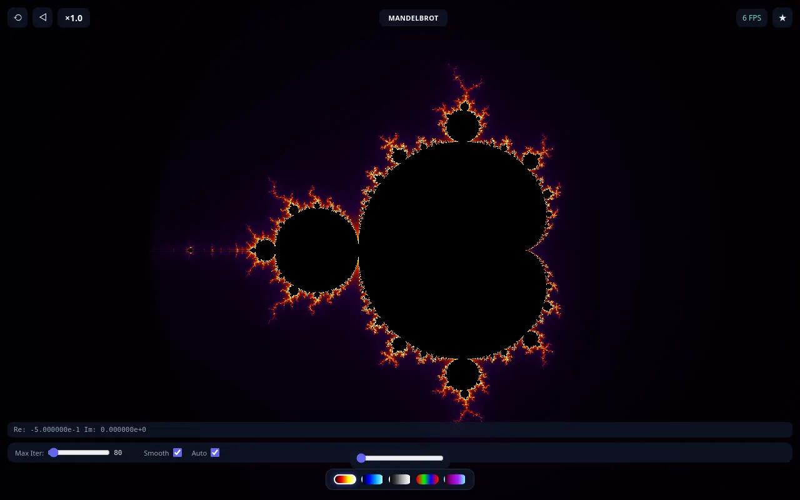Screen dimensions: 800x500
Task: Click the Max Iter value 80
Action: pos(118,452)
